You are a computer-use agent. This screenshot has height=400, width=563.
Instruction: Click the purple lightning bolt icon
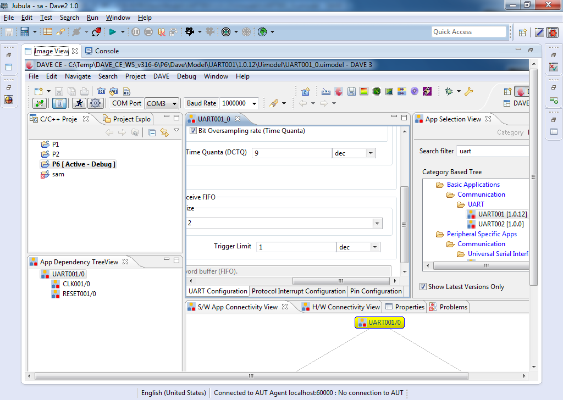click(427, 91)
